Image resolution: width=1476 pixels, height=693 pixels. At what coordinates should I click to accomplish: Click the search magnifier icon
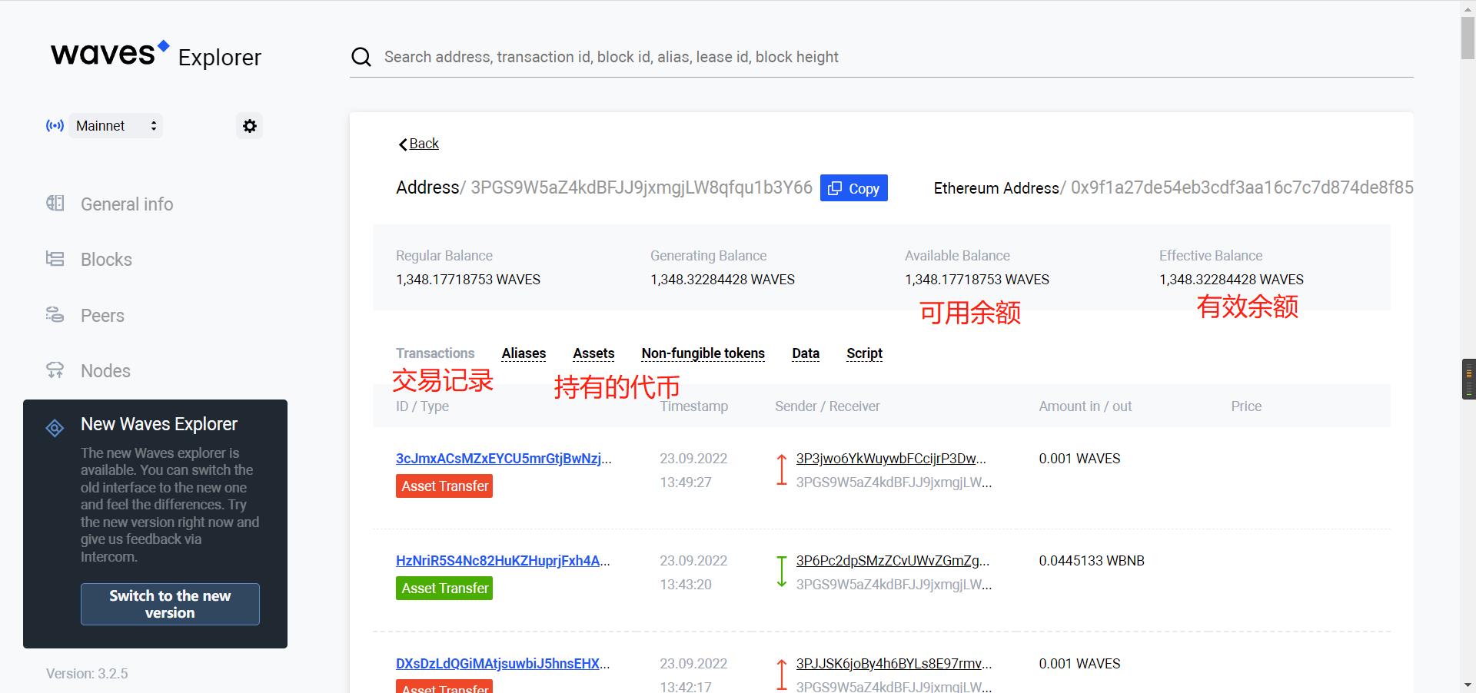361,57
